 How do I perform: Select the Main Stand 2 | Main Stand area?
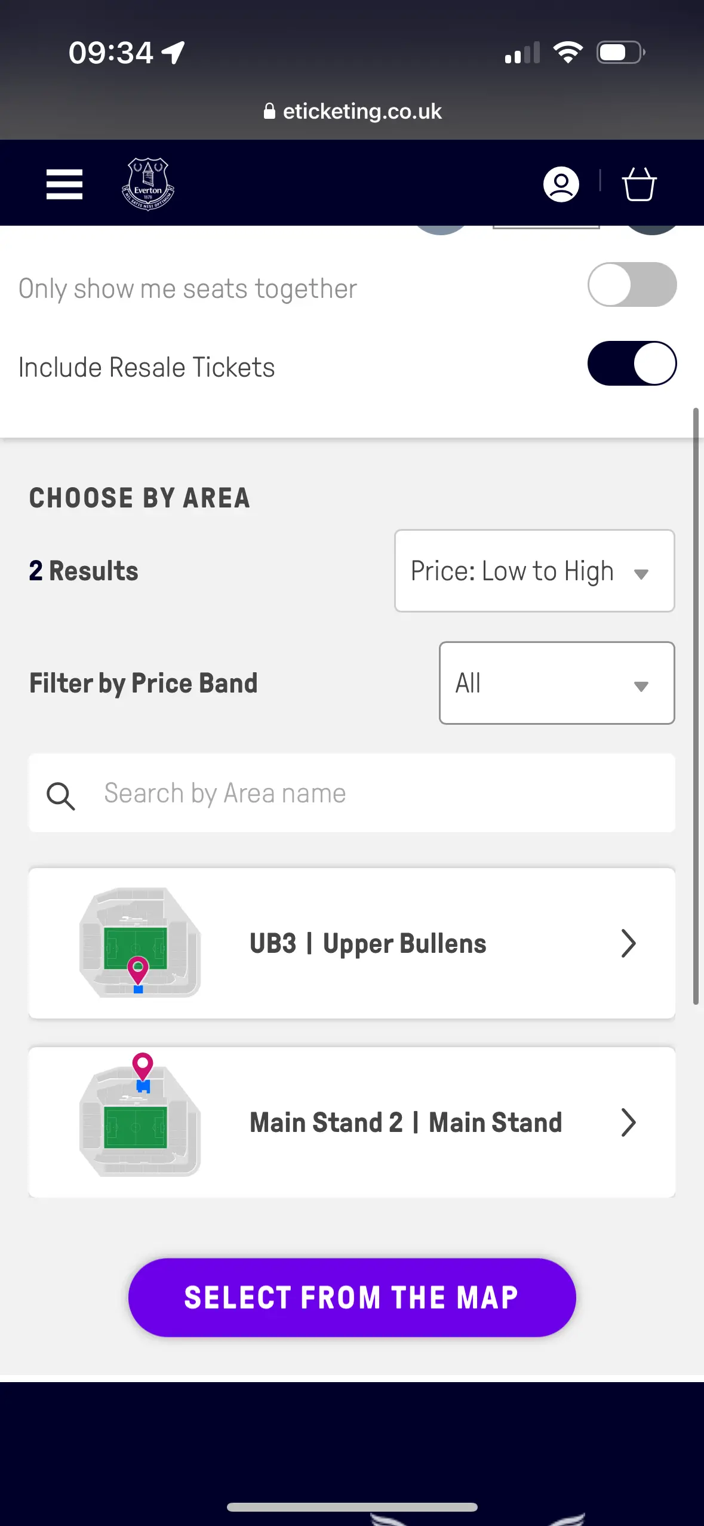406,1122
